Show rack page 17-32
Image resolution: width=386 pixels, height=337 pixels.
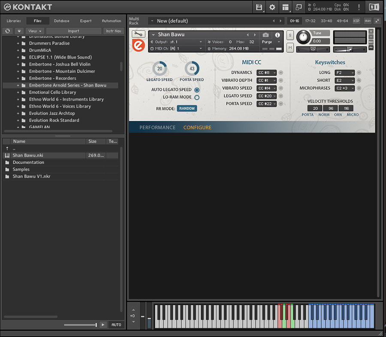pos(310,21)
